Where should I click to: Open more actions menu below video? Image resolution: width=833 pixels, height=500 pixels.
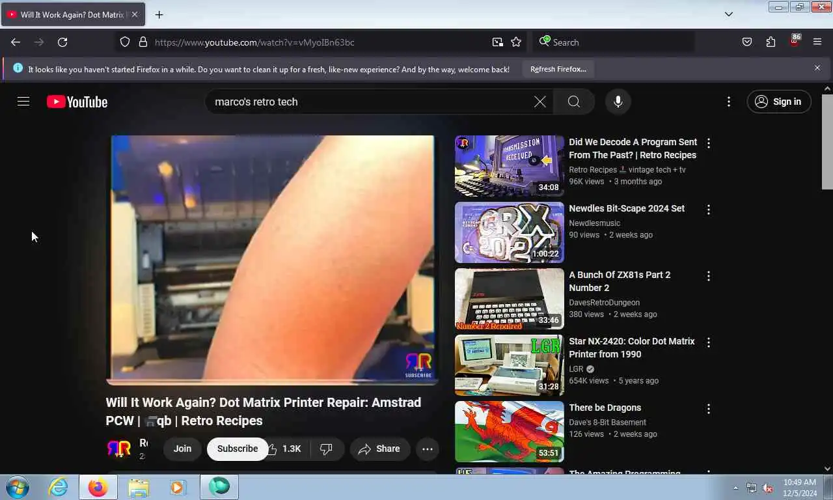(x=428, y=449)
